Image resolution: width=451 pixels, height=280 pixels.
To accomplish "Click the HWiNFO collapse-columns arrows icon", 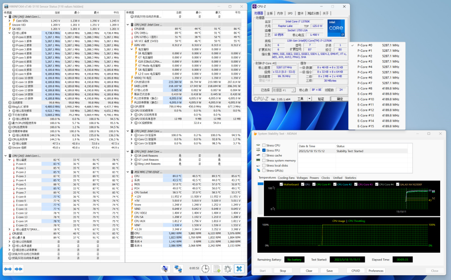I will 19,269.
